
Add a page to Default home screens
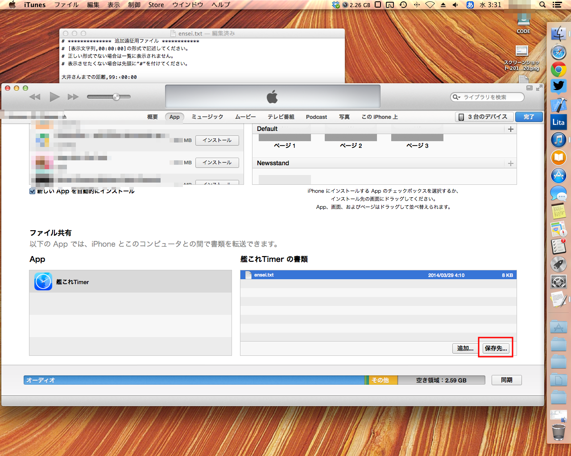click(x=511, y=129)
